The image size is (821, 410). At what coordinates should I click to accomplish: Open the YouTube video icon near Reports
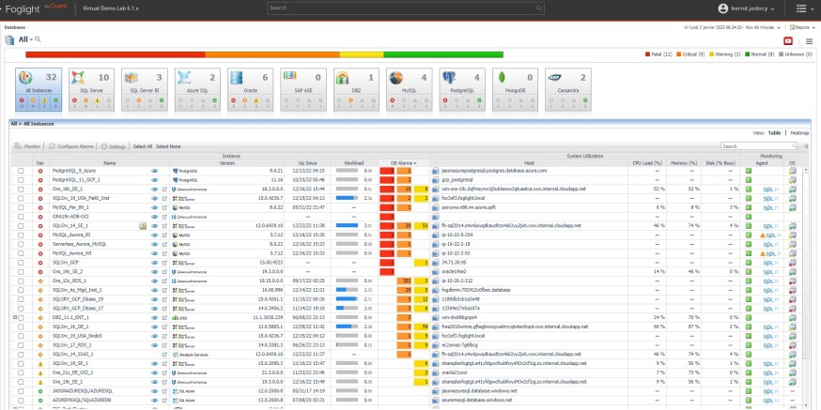tap(788, 40)
